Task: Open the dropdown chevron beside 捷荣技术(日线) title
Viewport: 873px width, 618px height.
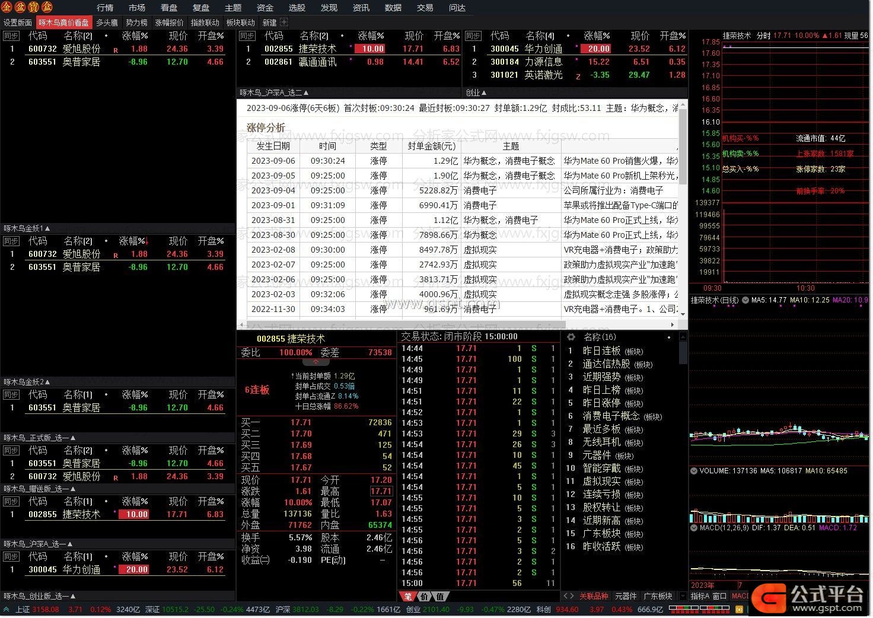Action: tap(745, 300)
